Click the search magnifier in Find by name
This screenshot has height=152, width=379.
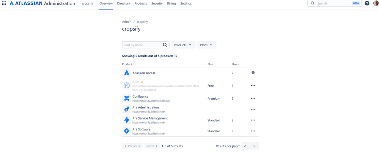point(165,45)
